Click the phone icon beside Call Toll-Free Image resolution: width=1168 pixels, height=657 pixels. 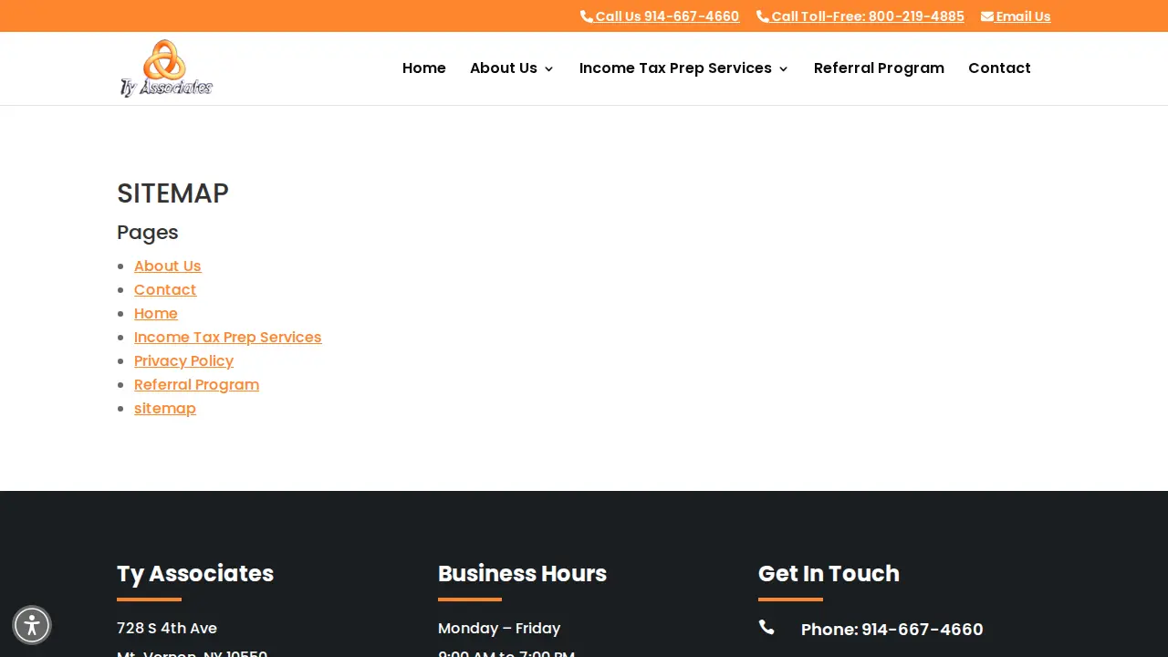pos(763,16)
